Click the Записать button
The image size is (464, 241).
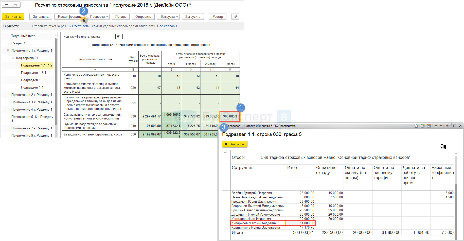tap(13, 16)
